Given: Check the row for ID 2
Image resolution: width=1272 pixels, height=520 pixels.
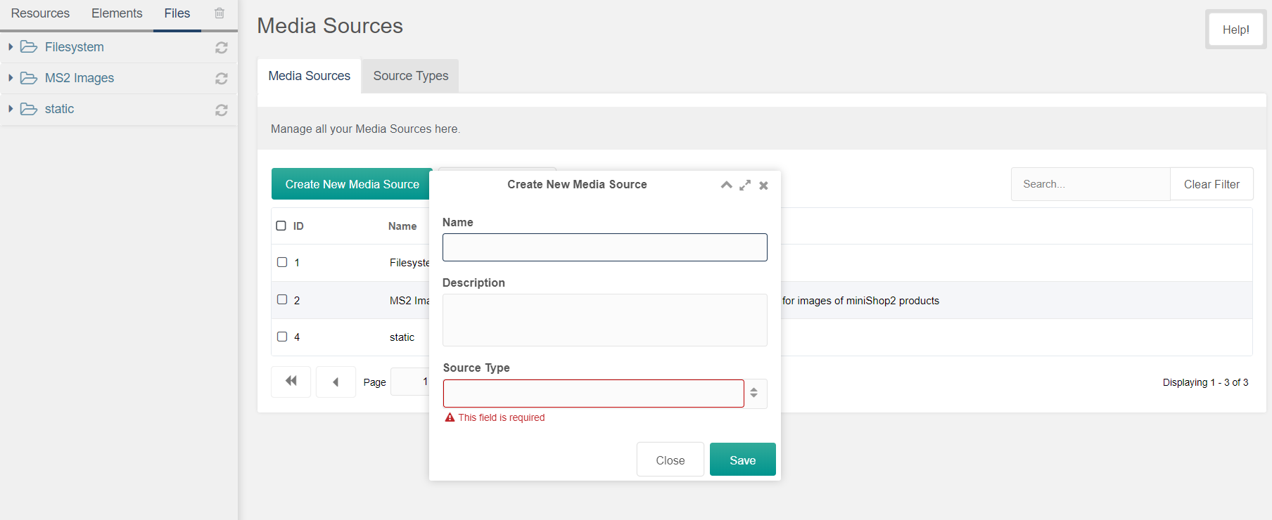Looking at the screenshot, I should (282, 299).
